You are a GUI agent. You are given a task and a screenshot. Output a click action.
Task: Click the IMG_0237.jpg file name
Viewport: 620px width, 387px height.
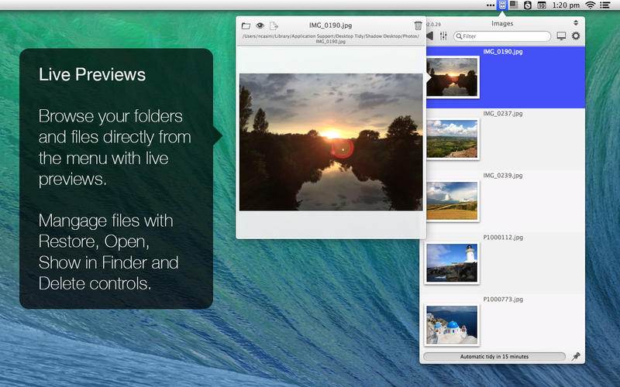pos(502,113)
